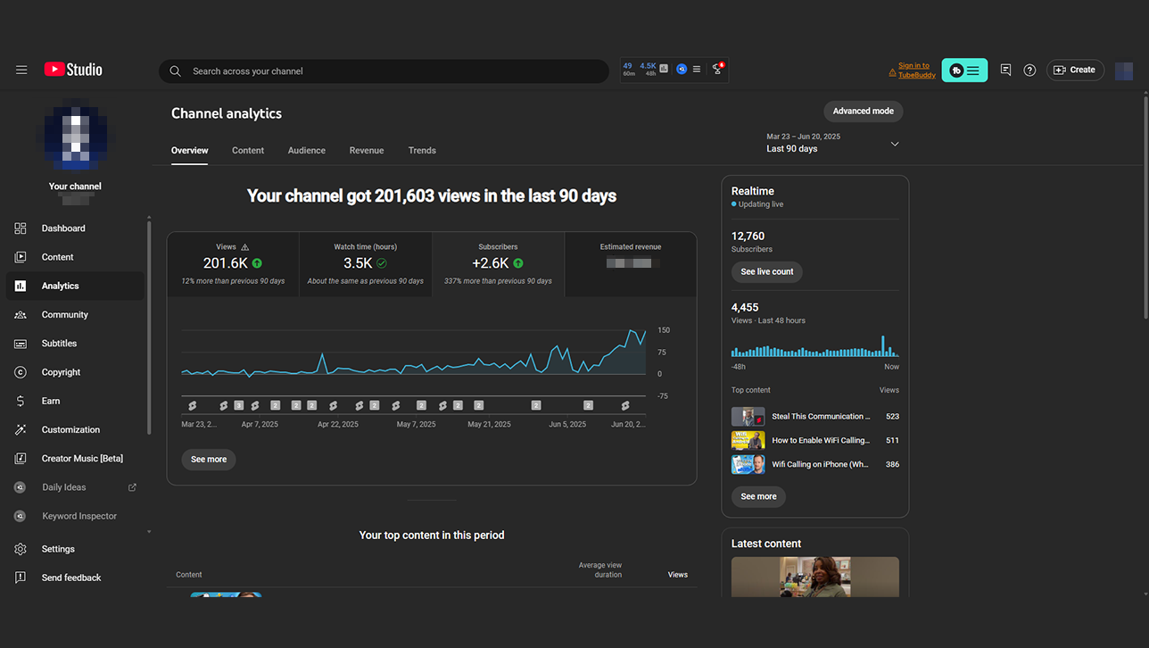
Task: Switch to the Revenue tab
Action: [x=367, y=150]
